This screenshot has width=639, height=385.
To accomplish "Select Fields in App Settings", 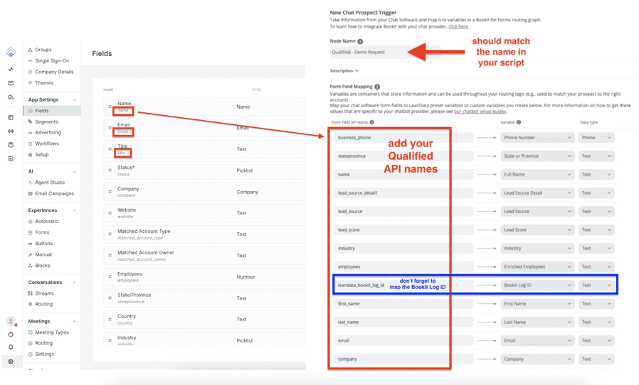I will tap(52, 111).
